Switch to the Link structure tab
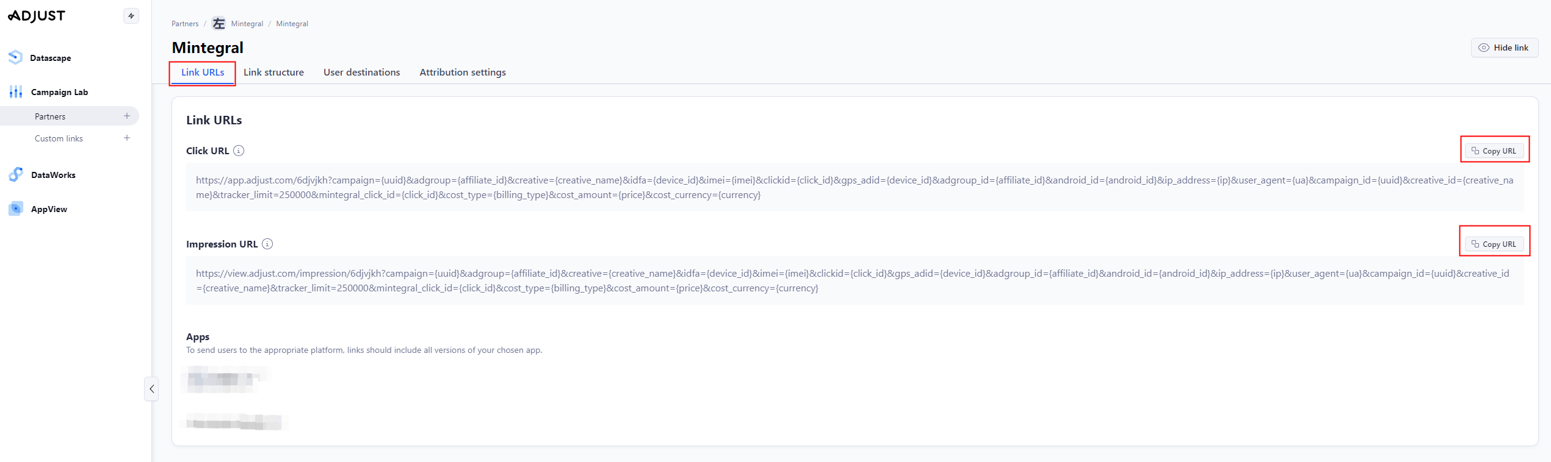The width and height of the screenshot is (1551, 462). click(273, 72)
